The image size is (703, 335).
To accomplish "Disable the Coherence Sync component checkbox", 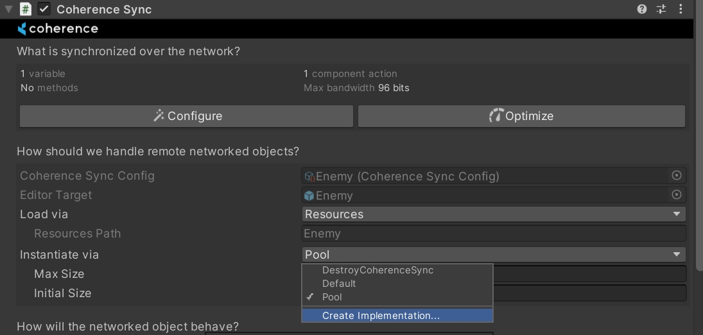I will (44, 9).
